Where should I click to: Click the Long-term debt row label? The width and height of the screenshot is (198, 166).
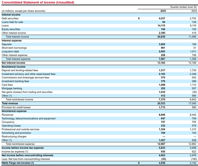tap(11, 52)
